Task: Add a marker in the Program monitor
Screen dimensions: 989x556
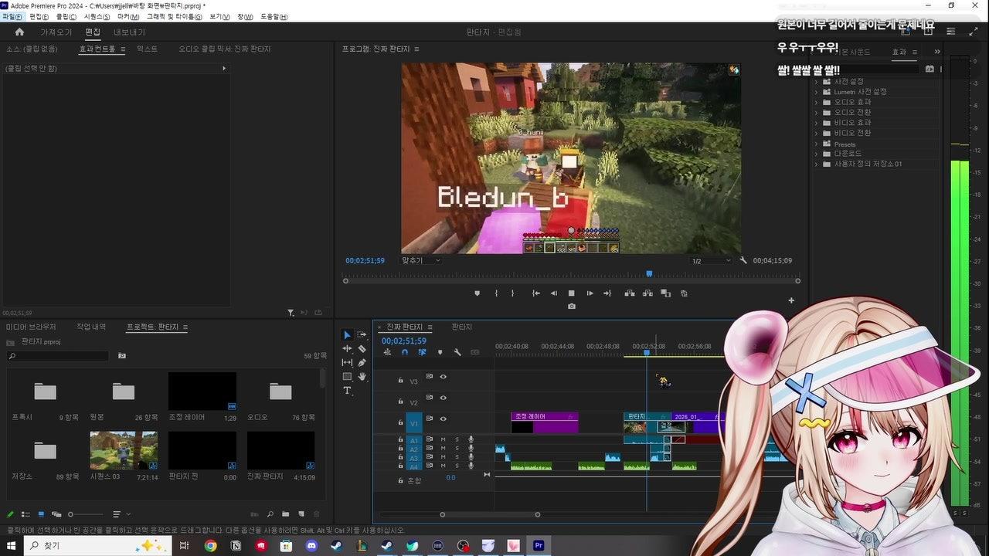Action: pos(477,293)
